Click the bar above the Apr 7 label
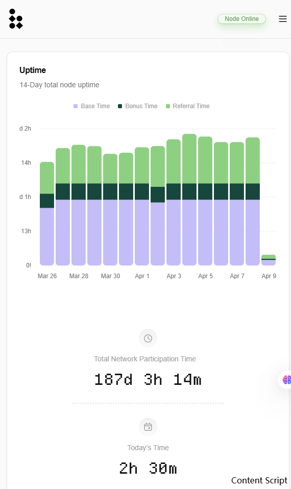Image resolution: width=291 pixels, height=489 pixels. [237, 204]
